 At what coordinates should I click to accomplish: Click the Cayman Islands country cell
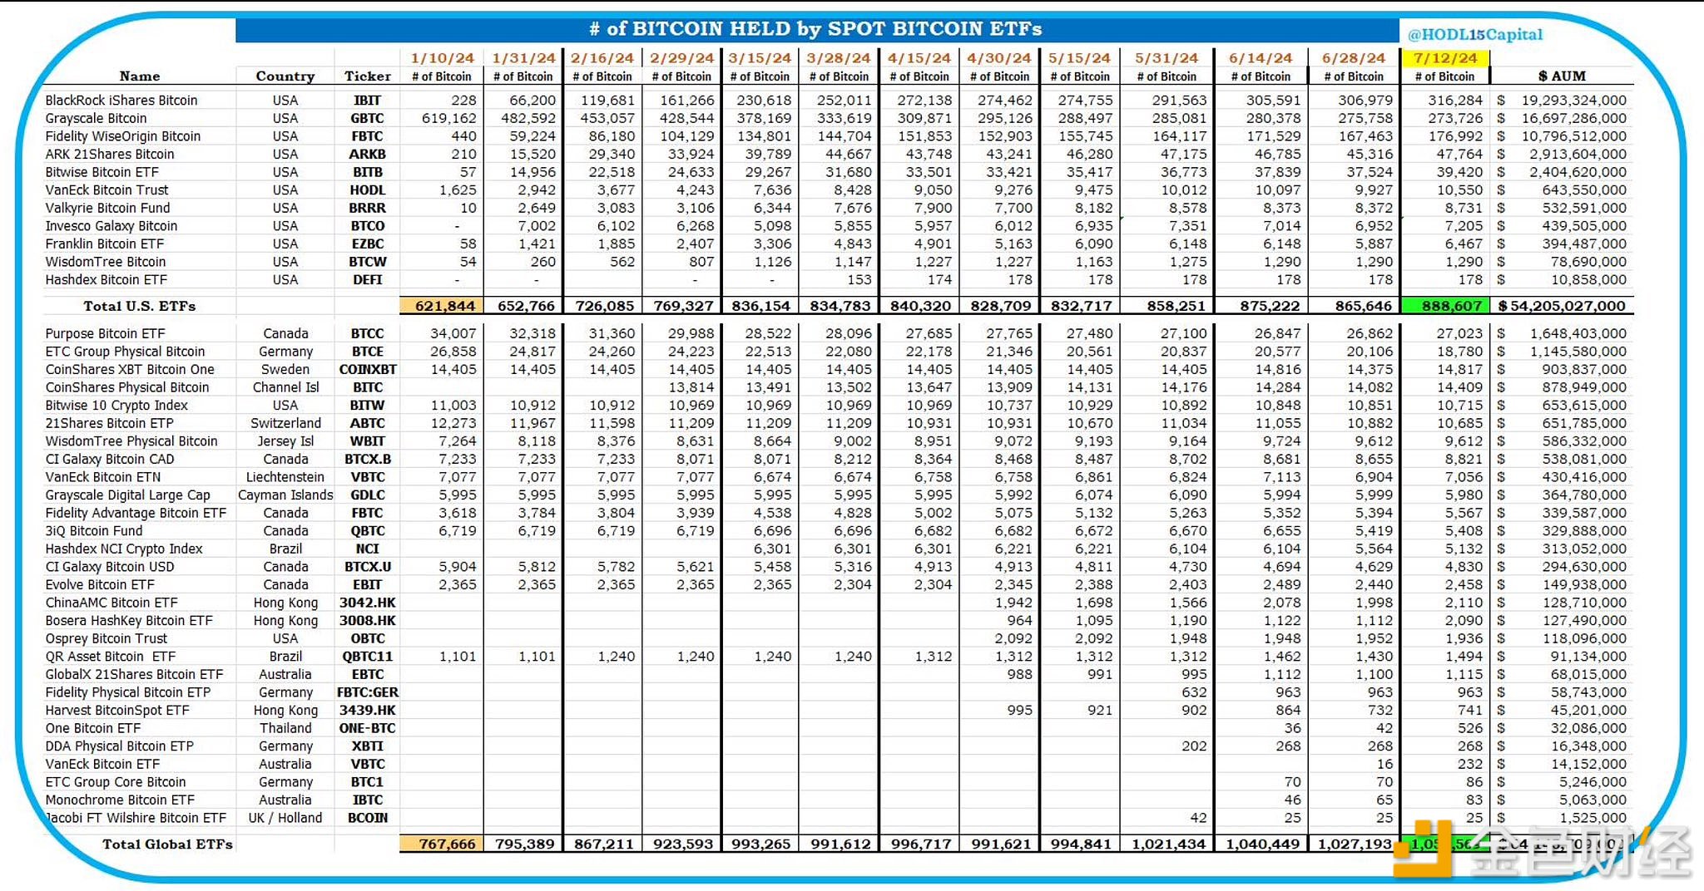[x=285, y=495]
